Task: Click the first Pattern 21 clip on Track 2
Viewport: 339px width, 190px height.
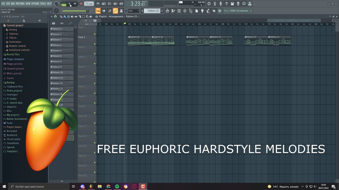Action: (198, 41)
